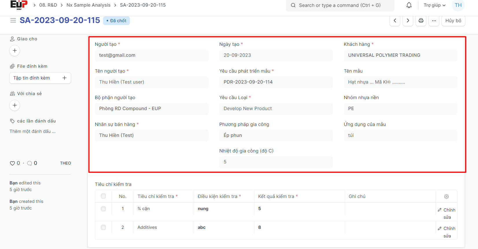The height and width of the screenshot is (249, 478).
Task: Check the row 1 % cặn checkbox
Action: pyautogui.click(x=103, y=209)
